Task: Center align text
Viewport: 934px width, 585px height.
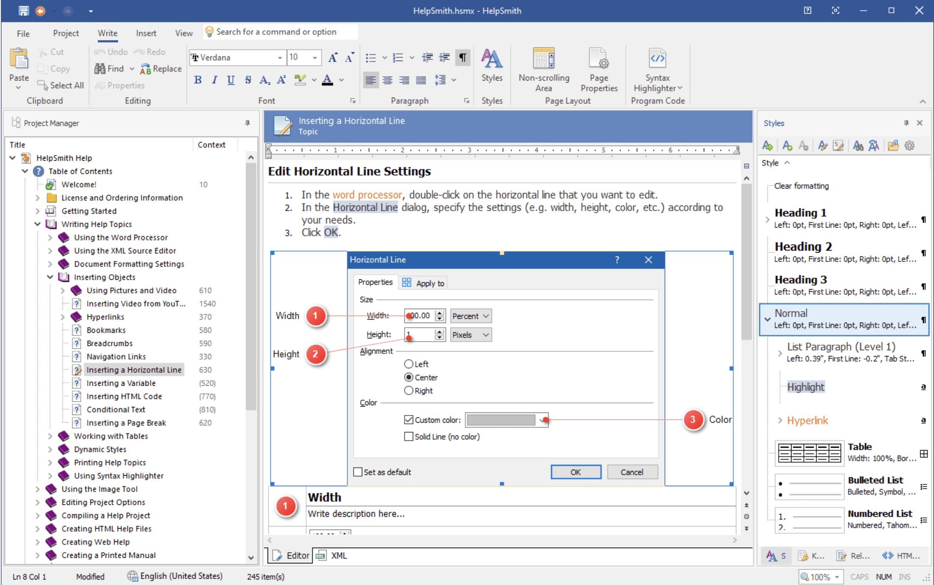Action: point(387,80)
